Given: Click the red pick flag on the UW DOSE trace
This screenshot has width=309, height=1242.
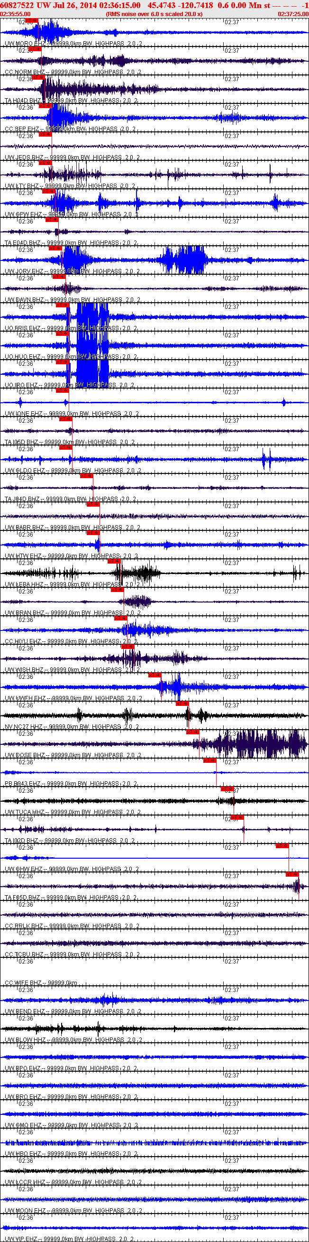Looking at the screenshot, I should coord(192,732).
